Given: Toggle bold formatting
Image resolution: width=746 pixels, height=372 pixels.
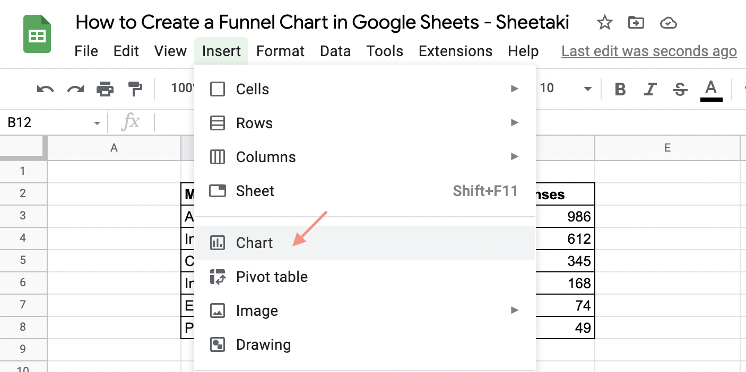Looking at the screenshot, I should [x=620, y=89].
